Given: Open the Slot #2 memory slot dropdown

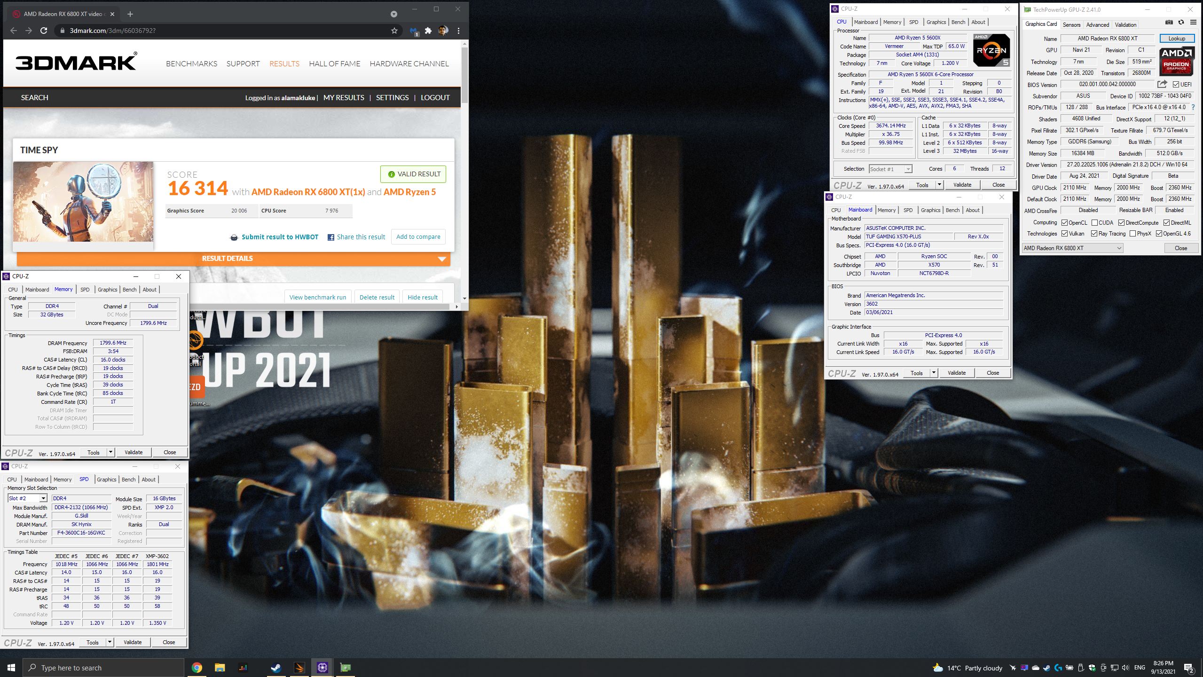Looking at the screenshot, I should click(27, 498).
